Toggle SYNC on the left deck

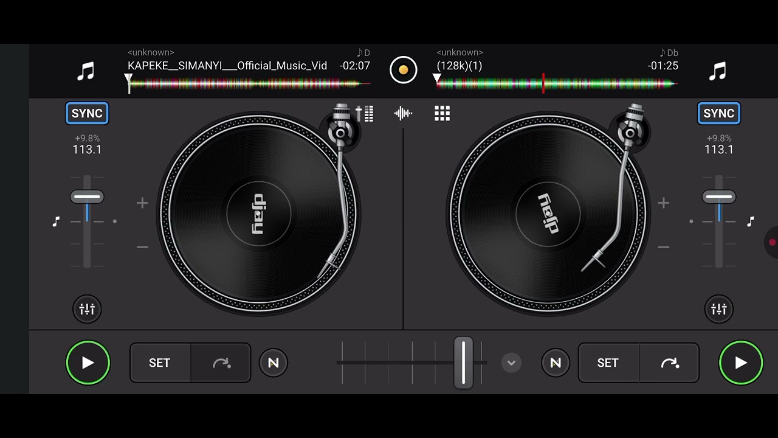[x=87, y=113]
